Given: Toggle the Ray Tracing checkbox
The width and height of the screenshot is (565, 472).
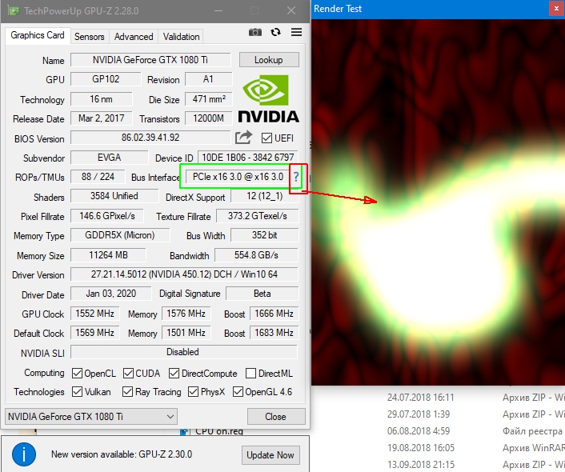Looking at the screenshot, I should pos(127,392).
